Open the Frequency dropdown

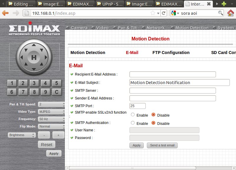pos(51,119)
